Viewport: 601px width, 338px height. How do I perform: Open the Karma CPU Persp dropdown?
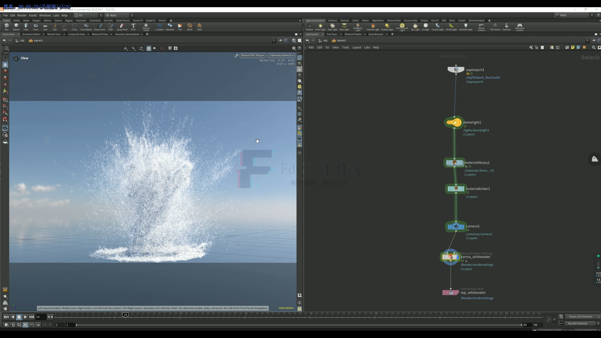point(253,55)
